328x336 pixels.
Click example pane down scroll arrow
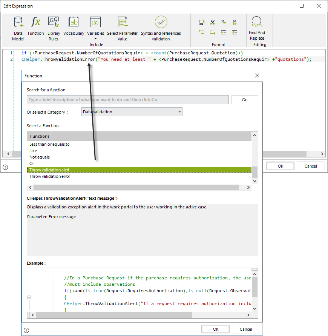(254, 309)
